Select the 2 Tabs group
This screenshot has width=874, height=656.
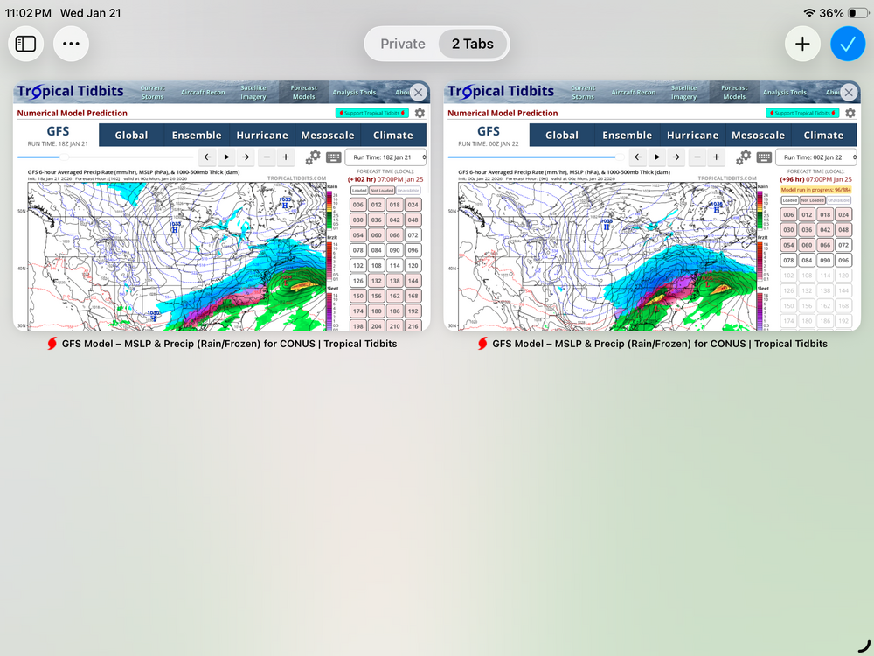pyautogui.click(x=472, y=44)
